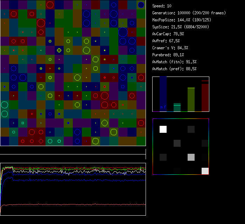Select the short teal bar in the histogram
Image resolution: width=245 pixels, height=224 pixels.
pyautogui.click(x=177, y=107)
